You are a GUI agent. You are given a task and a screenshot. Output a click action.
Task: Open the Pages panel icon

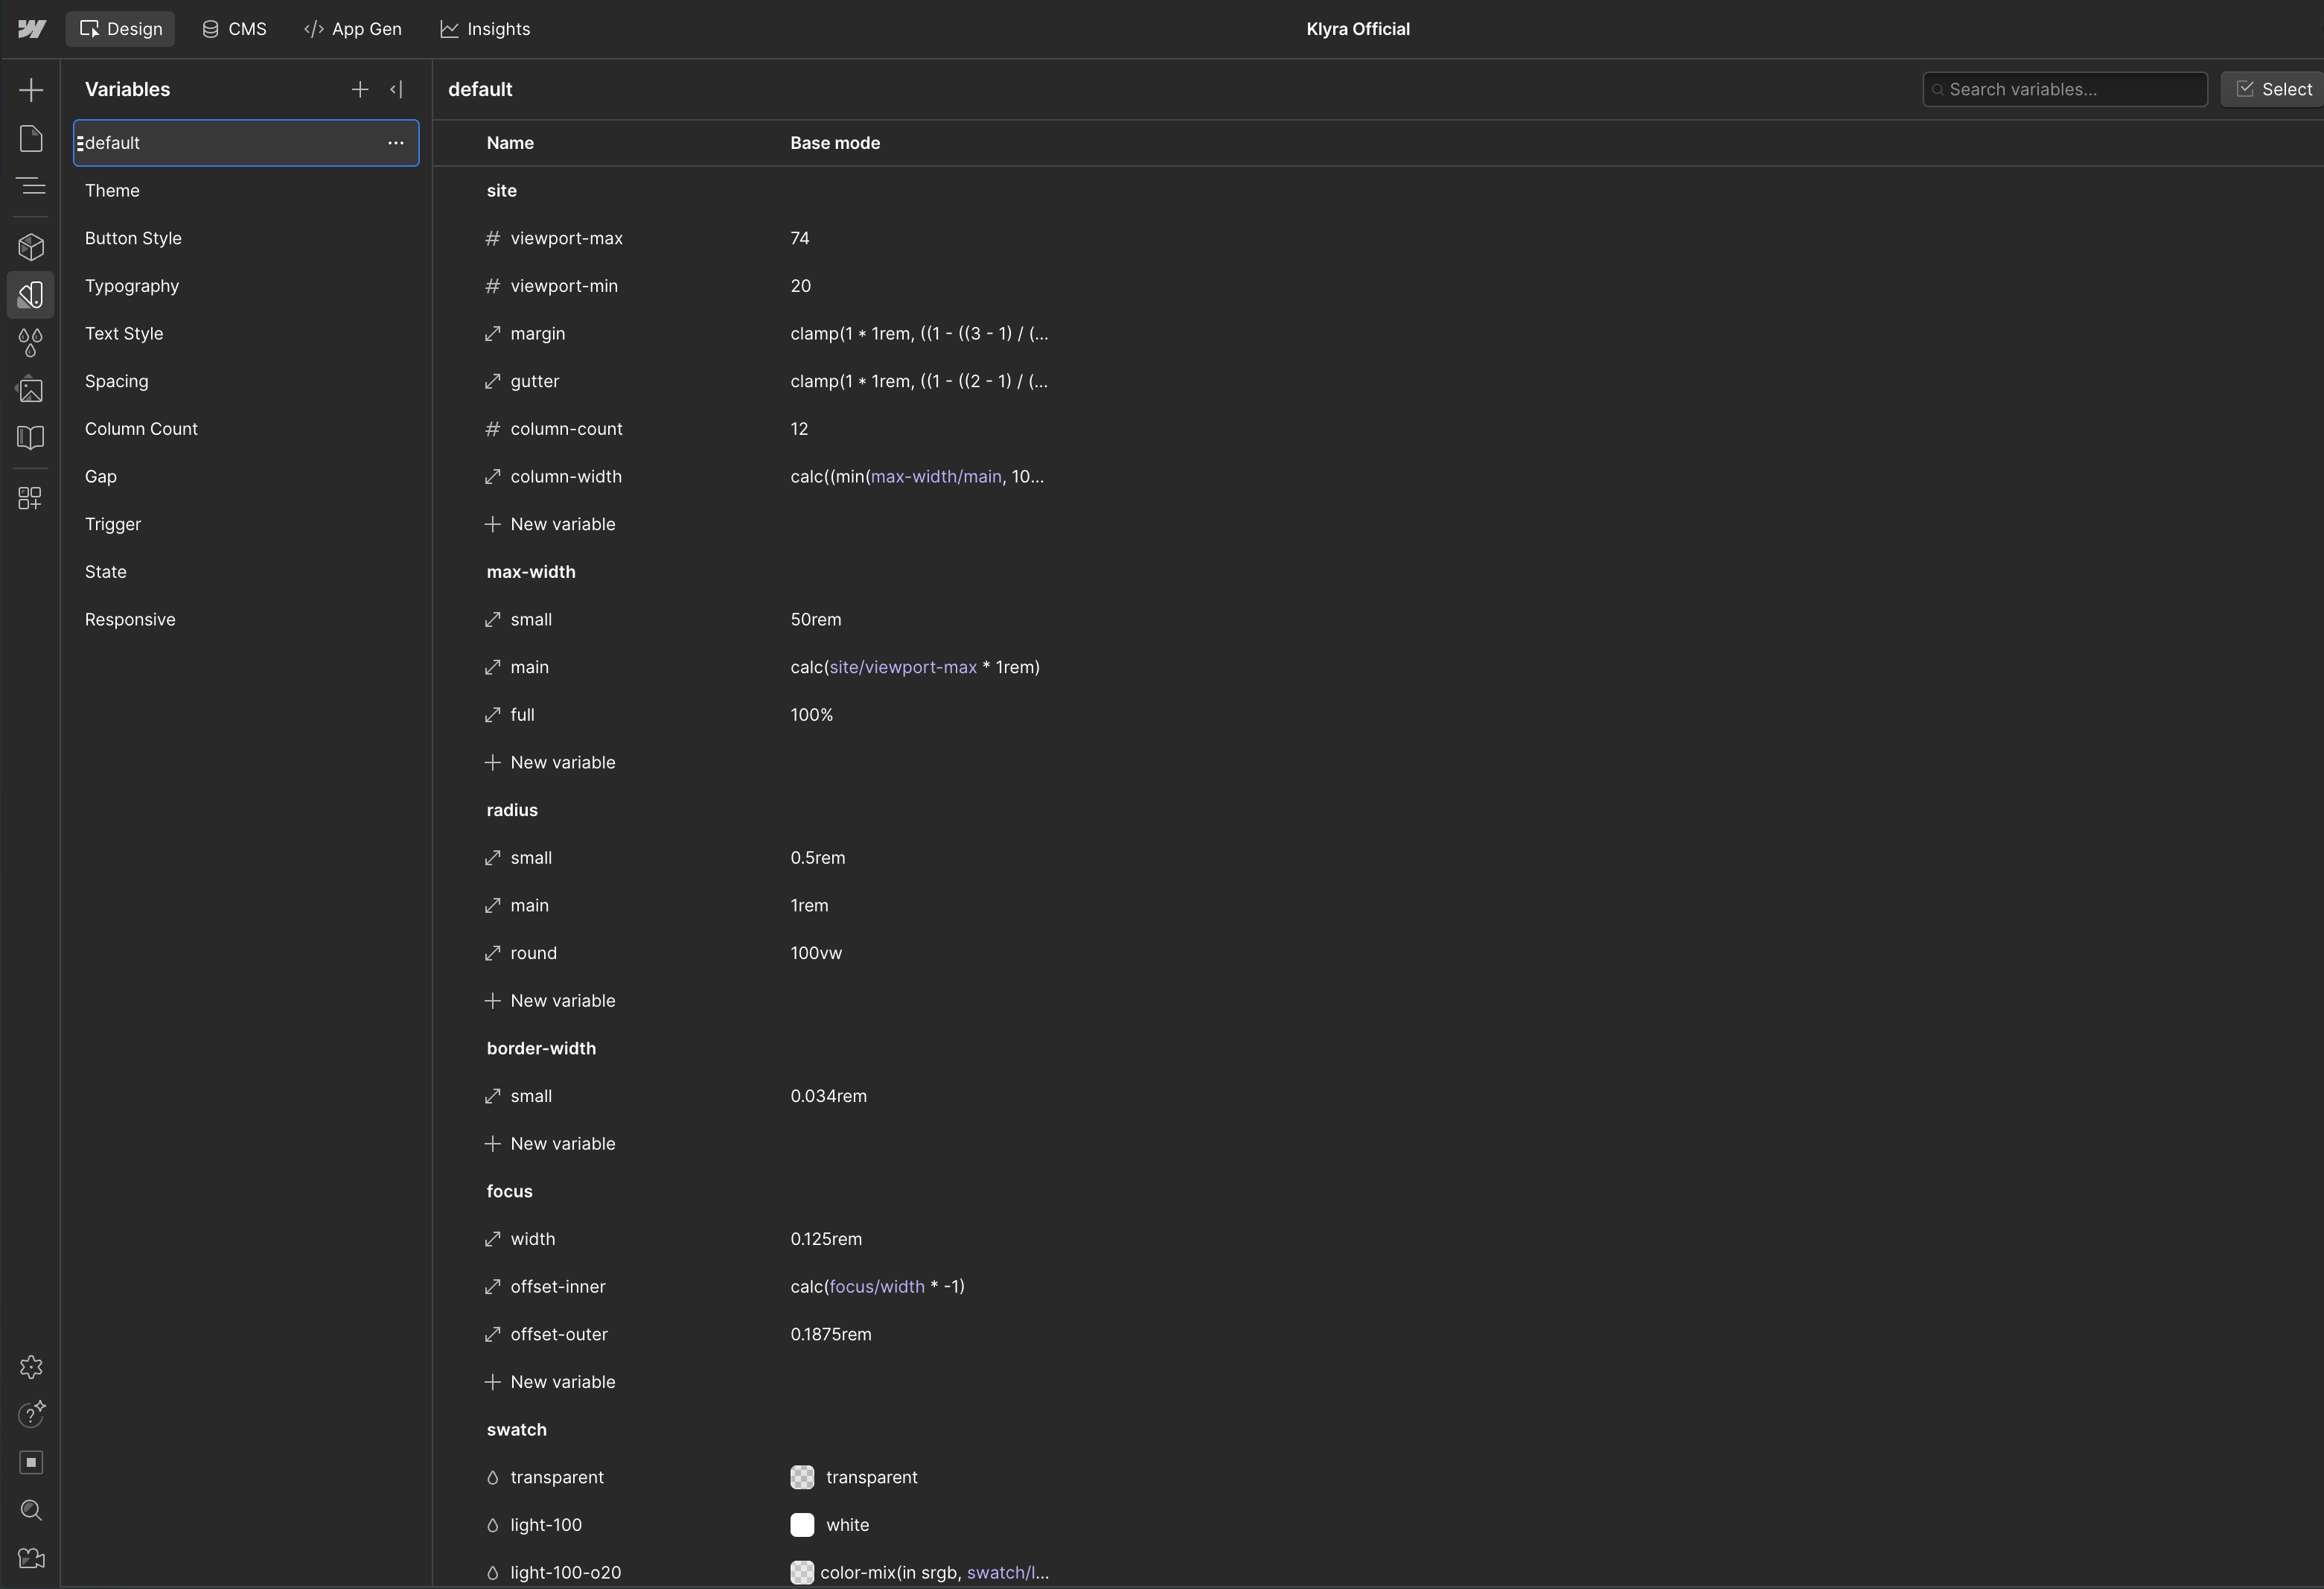[x=31, y=138]
